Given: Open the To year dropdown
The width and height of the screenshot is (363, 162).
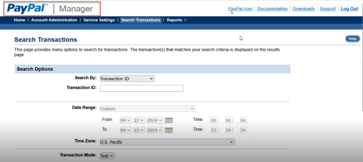Looking at the screenshot, I should point(155,130).
